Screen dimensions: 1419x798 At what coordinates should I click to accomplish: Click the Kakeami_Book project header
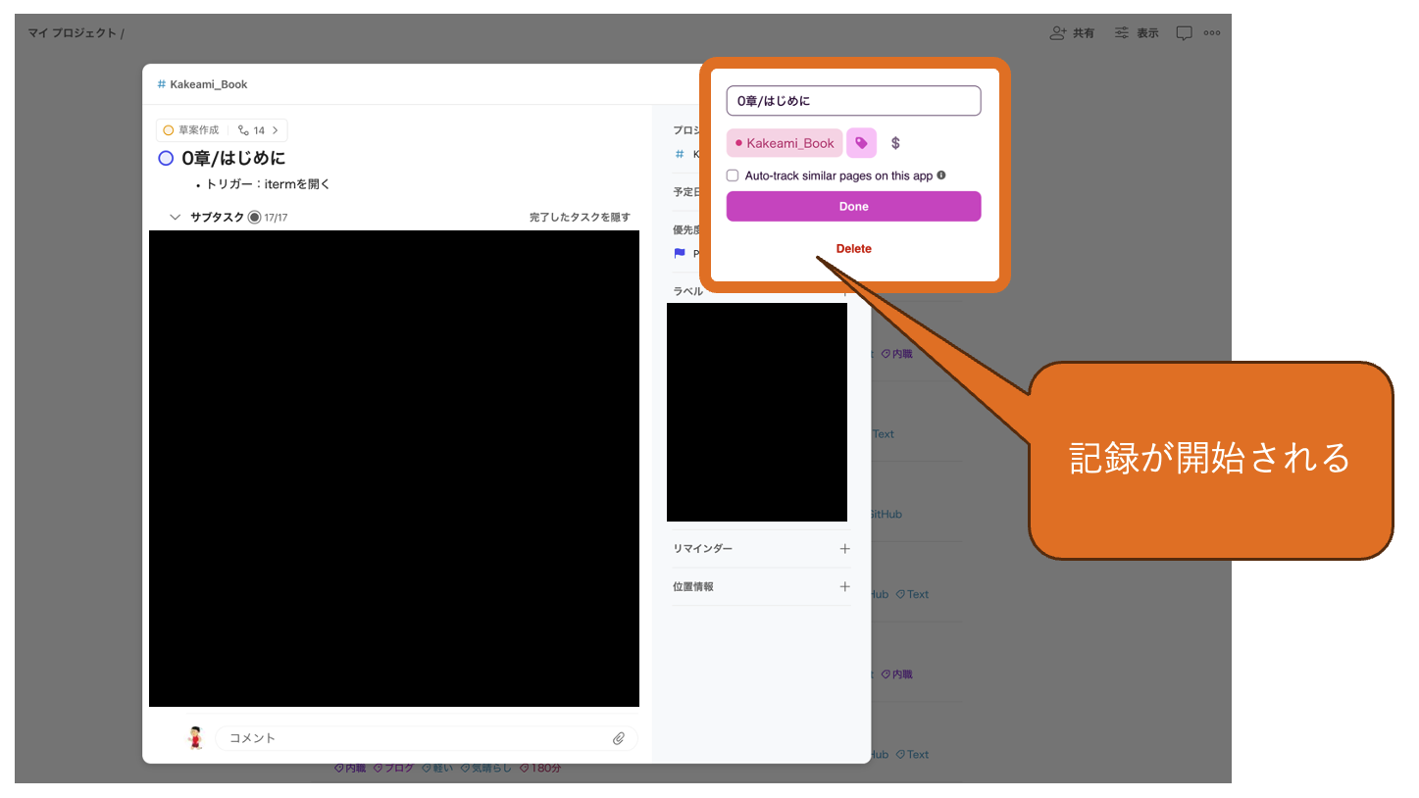[x=202, y=84]
